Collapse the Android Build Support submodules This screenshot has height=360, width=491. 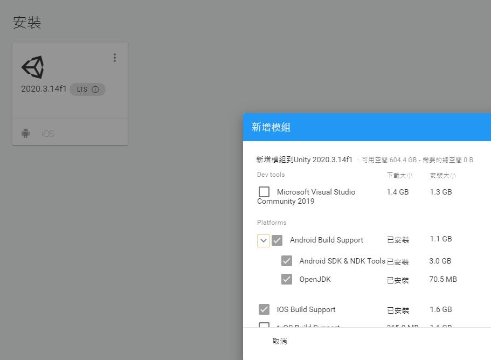264,240
